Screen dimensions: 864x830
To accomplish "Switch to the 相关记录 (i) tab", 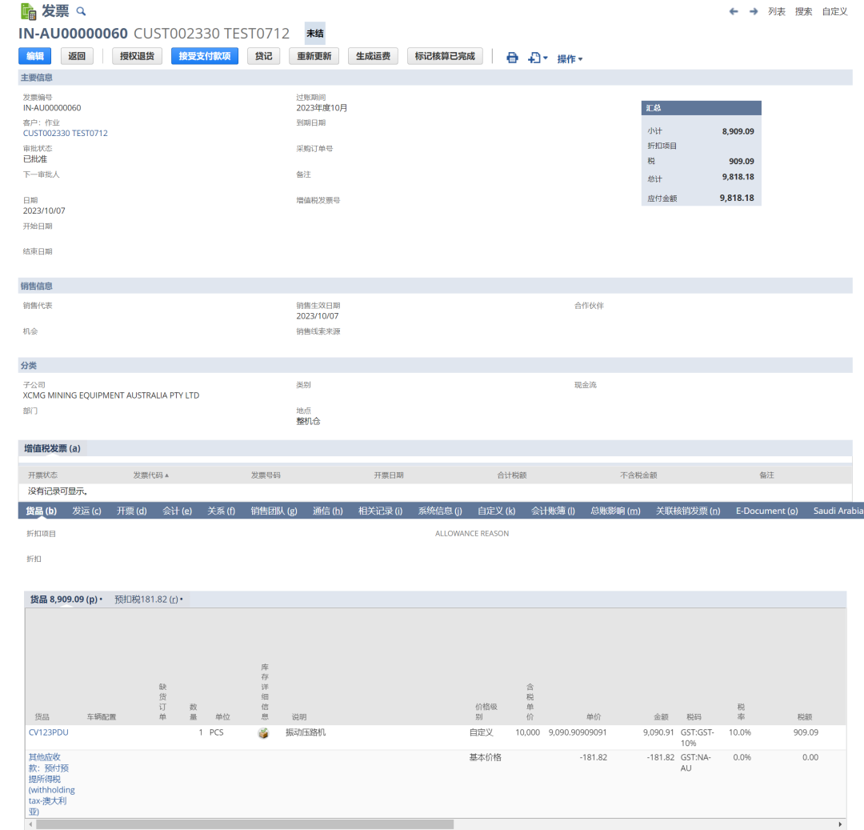I will click(380, 511).
